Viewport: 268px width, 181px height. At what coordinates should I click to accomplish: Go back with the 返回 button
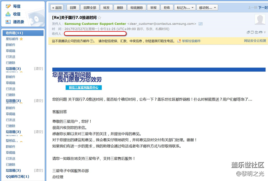click(x=57, y=8)
